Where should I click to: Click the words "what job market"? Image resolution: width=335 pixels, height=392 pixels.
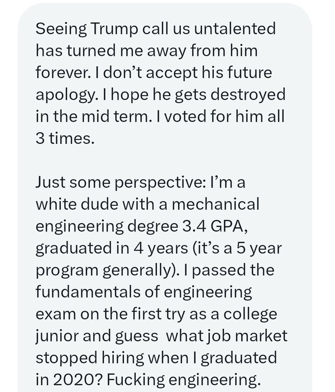pos(226,335)
